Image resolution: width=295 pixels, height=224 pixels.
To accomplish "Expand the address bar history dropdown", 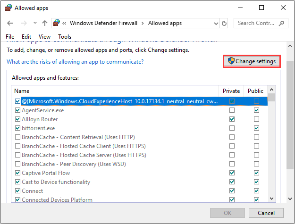I will [216, 23].
